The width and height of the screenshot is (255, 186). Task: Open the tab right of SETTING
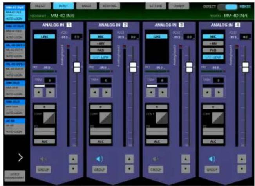point(179,6)
